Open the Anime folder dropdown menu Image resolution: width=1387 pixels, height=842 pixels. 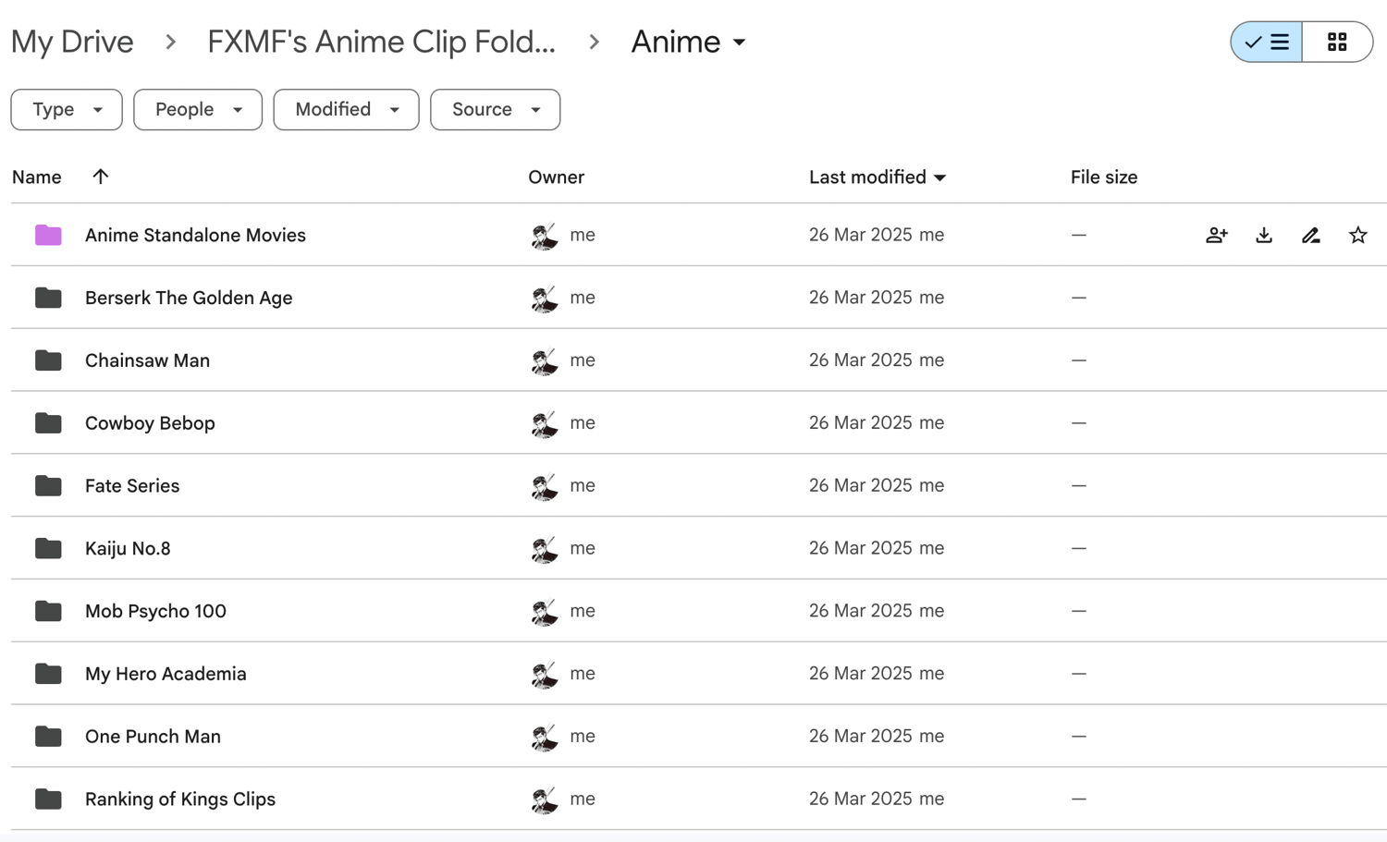688,42
